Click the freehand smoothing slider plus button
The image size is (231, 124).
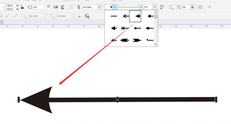[192, 7]
